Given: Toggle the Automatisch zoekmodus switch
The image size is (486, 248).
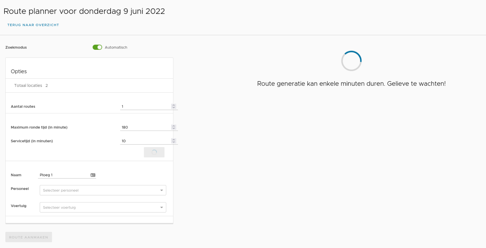Looking at the screenshot, I should pyautogui.click(x=97, y=47).
